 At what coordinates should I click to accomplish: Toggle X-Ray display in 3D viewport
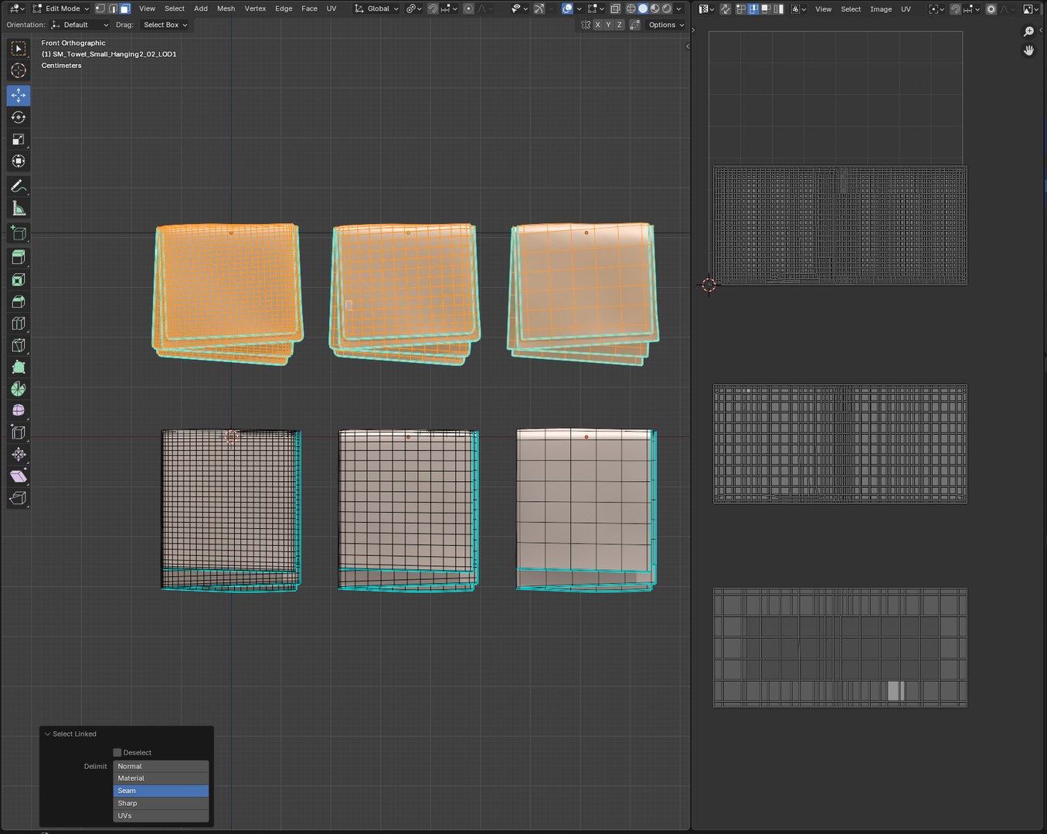(x=615, y=8)
